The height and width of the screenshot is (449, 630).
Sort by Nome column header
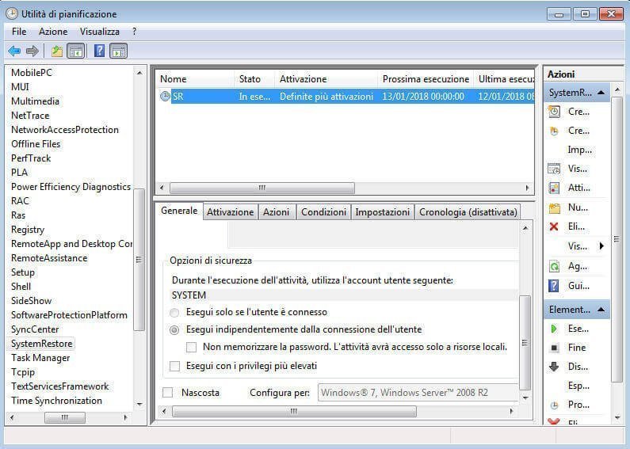195,79
